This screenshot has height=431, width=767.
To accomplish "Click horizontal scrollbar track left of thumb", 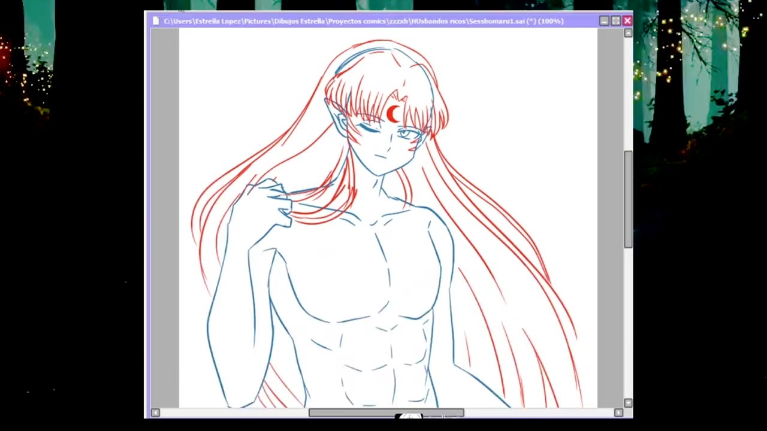I will tap(234, 412).
